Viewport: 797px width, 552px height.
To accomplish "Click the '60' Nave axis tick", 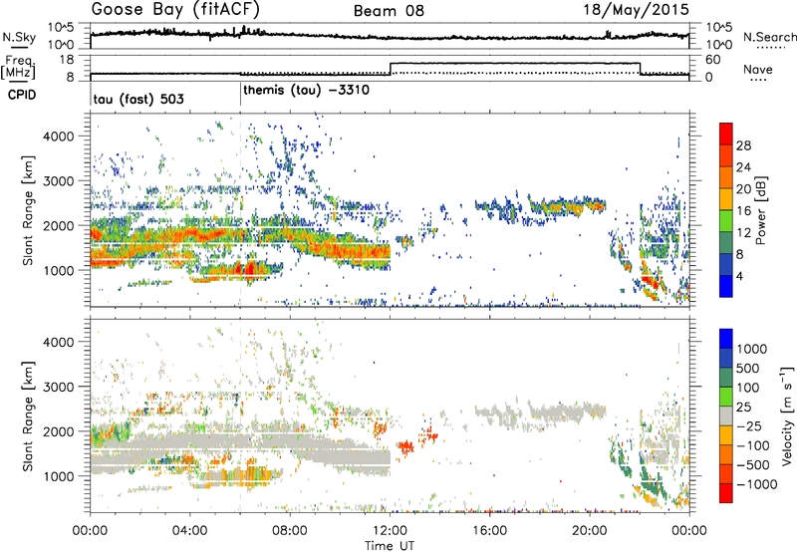I will pos(713,60).
